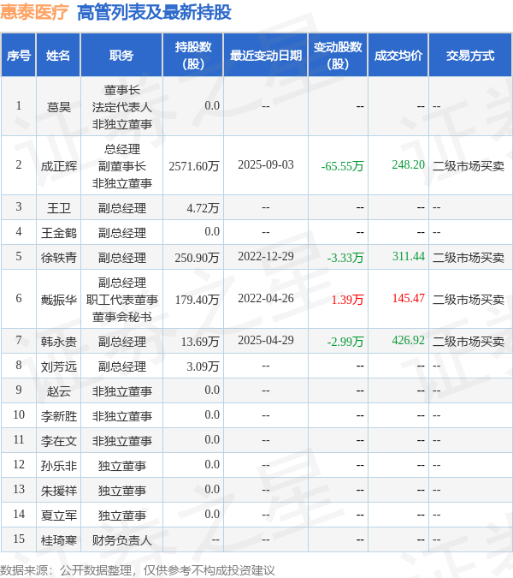Click the 高管列表及最新持股 heading
513x578 pixels.
[x=154, y=12]
